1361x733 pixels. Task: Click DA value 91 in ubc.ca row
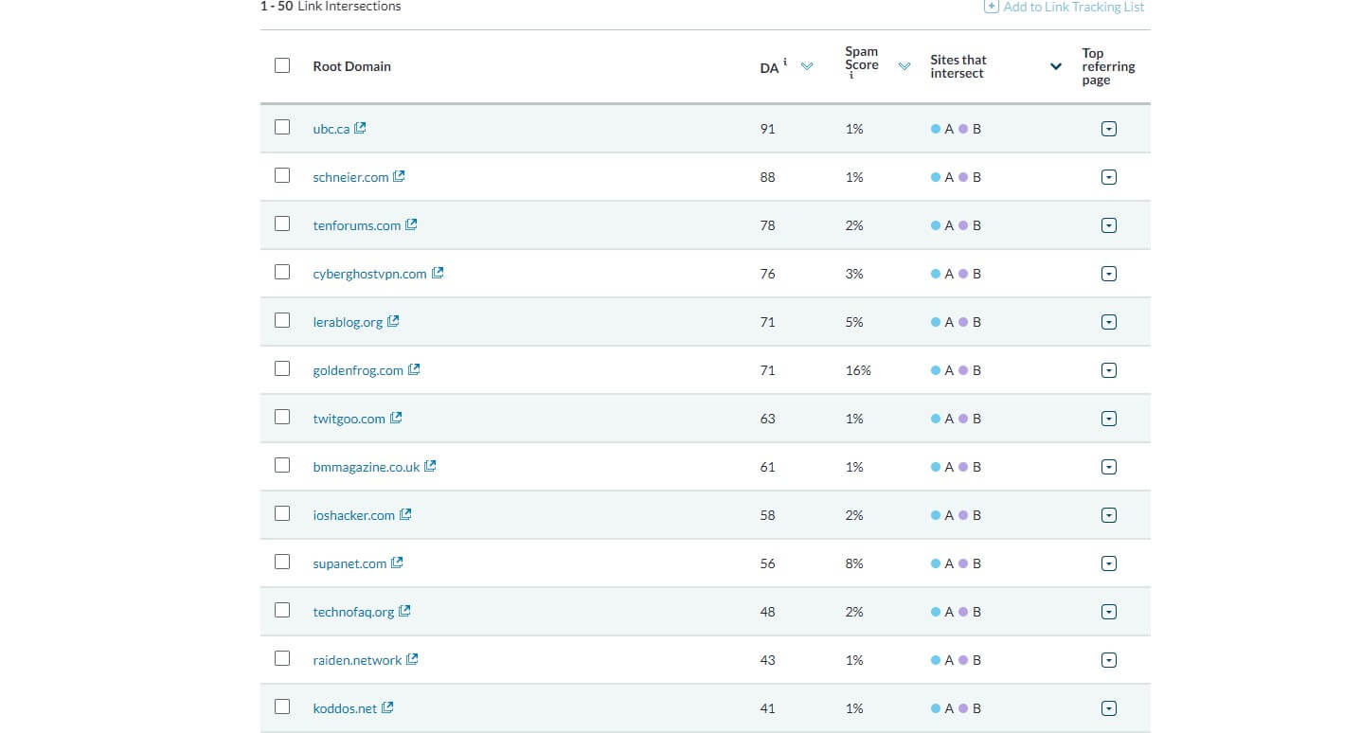pyautogui.click(x=767, y=129)
